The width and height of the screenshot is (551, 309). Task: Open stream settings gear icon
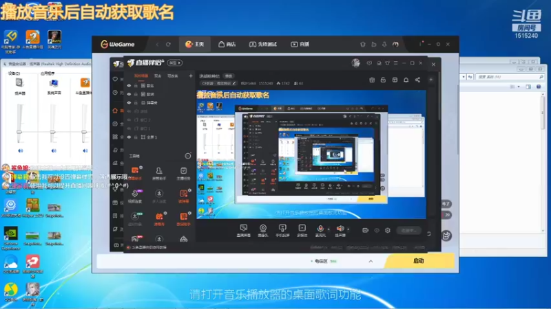tap(388, 231)
